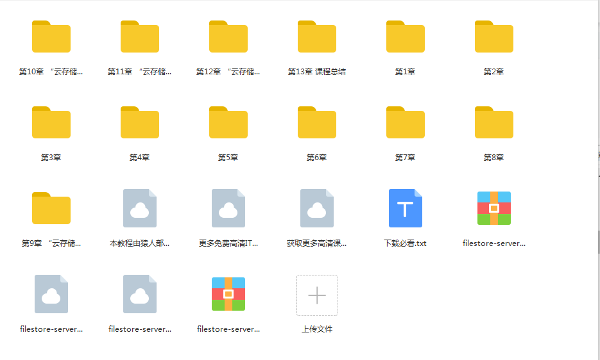Open the 第12章 folder icon
This screenshot has height=360, width=600.
(228, 37)
